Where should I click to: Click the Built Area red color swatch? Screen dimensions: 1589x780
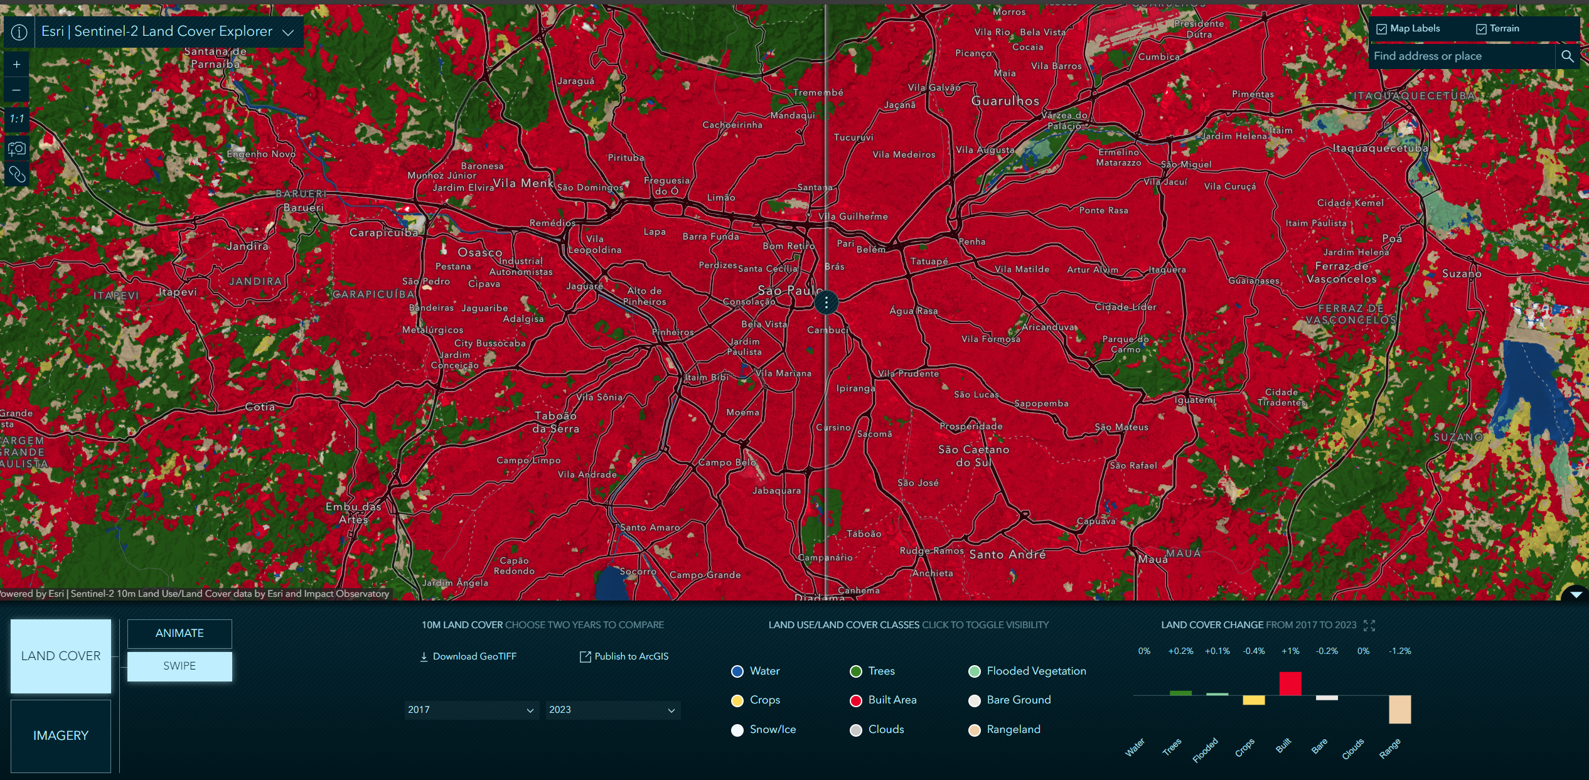coord(856,700)
